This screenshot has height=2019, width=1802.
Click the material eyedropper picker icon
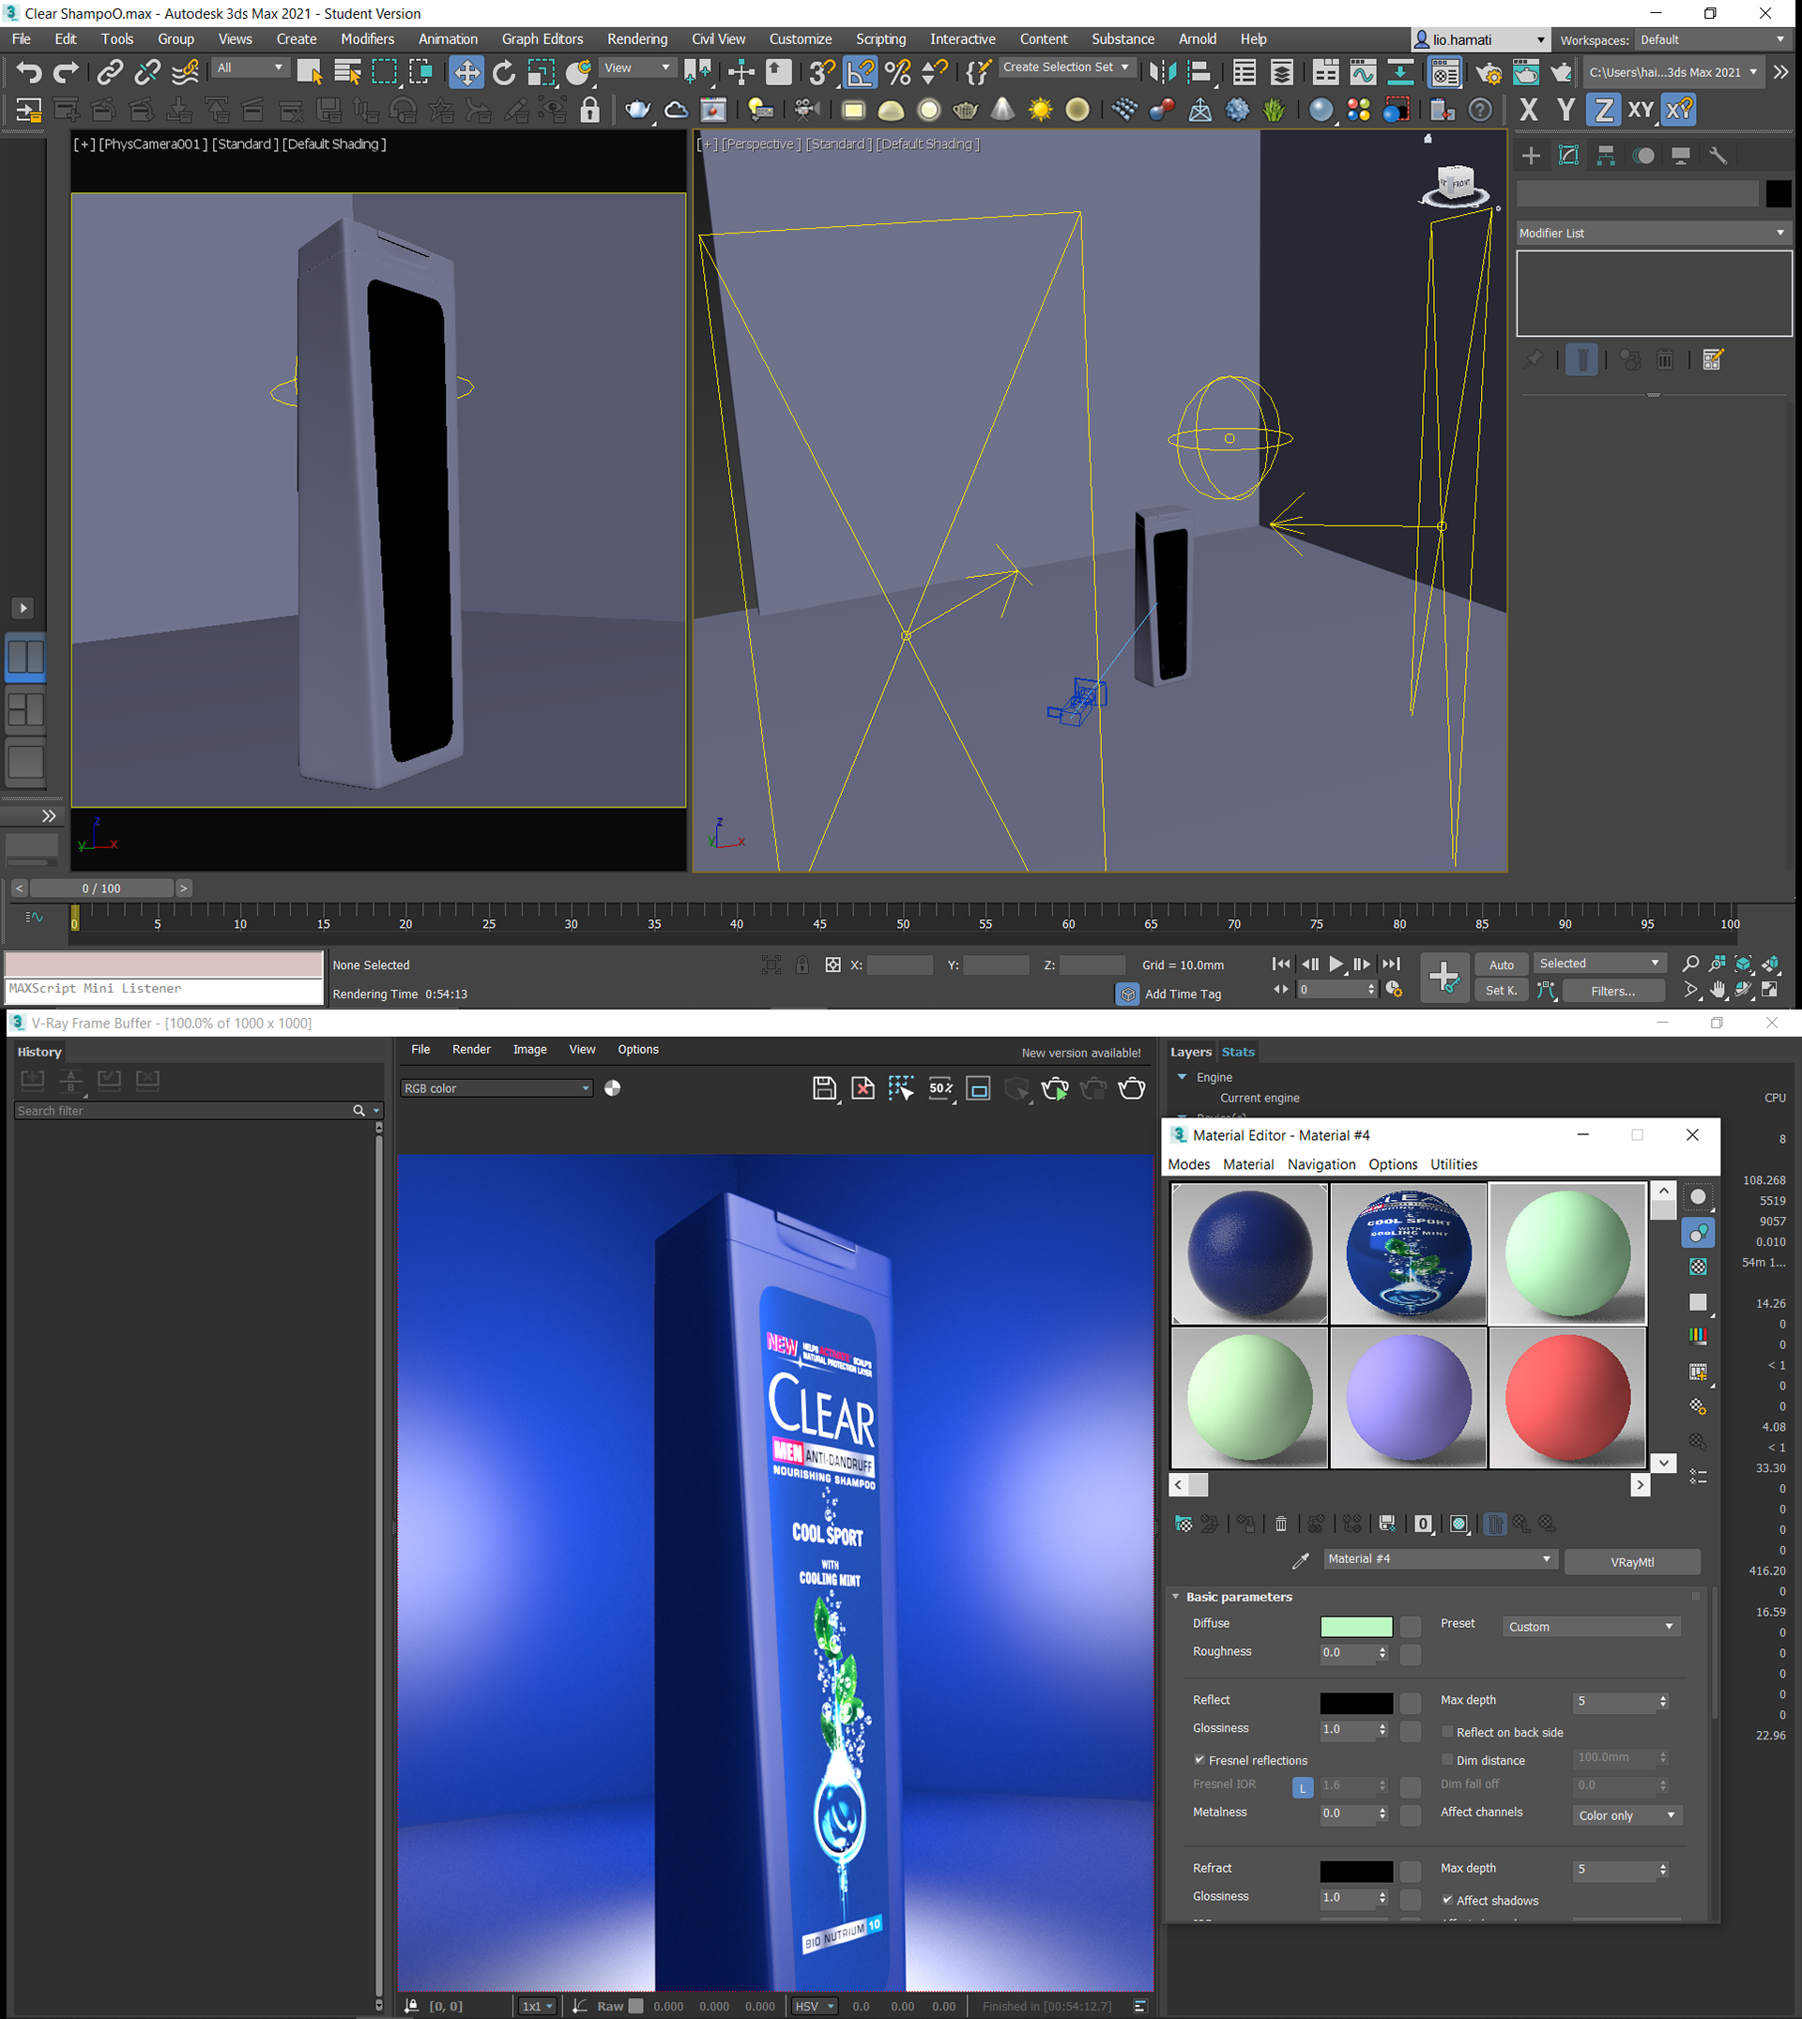coord(1300,1561)
